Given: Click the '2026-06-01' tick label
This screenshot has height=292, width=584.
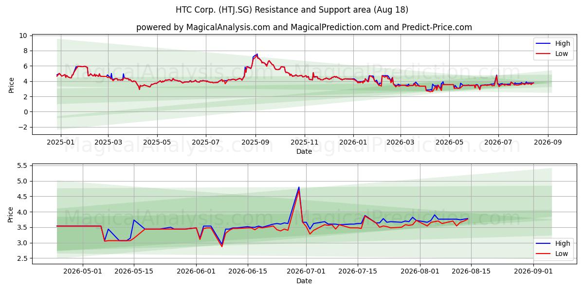Looking at the screenshot, I should (196, 272).
